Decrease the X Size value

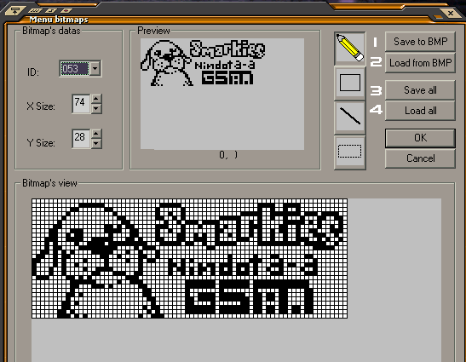tap(95, 108)
